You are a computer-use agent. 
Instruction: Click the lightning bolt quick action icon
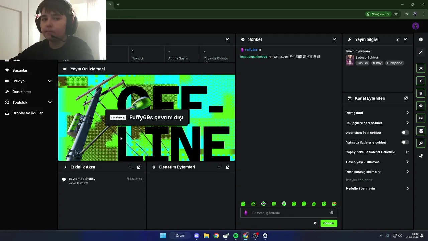tap(421, 81)
